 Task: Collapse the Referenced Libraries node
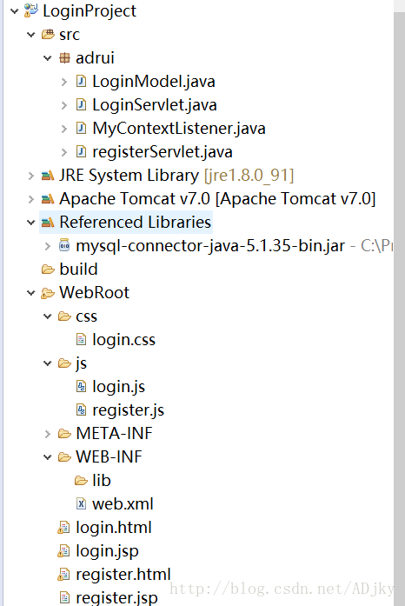point(31,223)
